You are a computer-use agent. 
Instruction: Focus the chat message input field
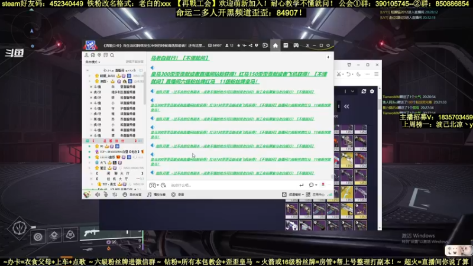pos(232,185)
